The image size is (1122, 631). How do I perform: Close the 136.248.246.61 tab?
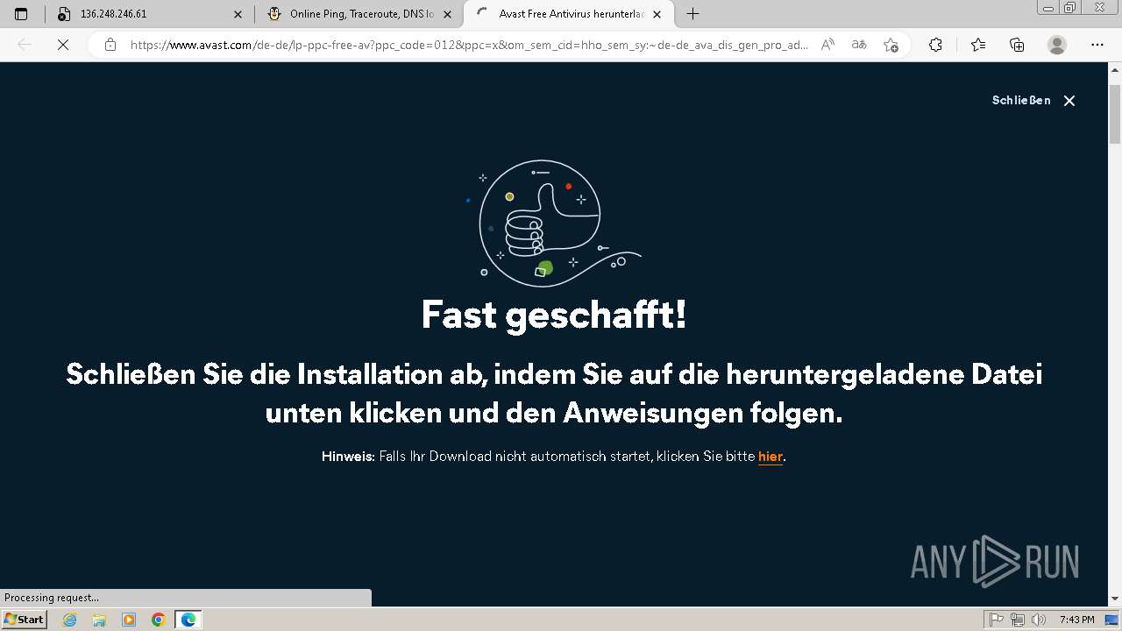(x=238, y=14)
